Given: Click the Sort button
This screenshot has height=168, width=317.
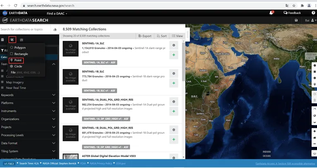Looking at the screenshot, I should (x=162, y=36).
